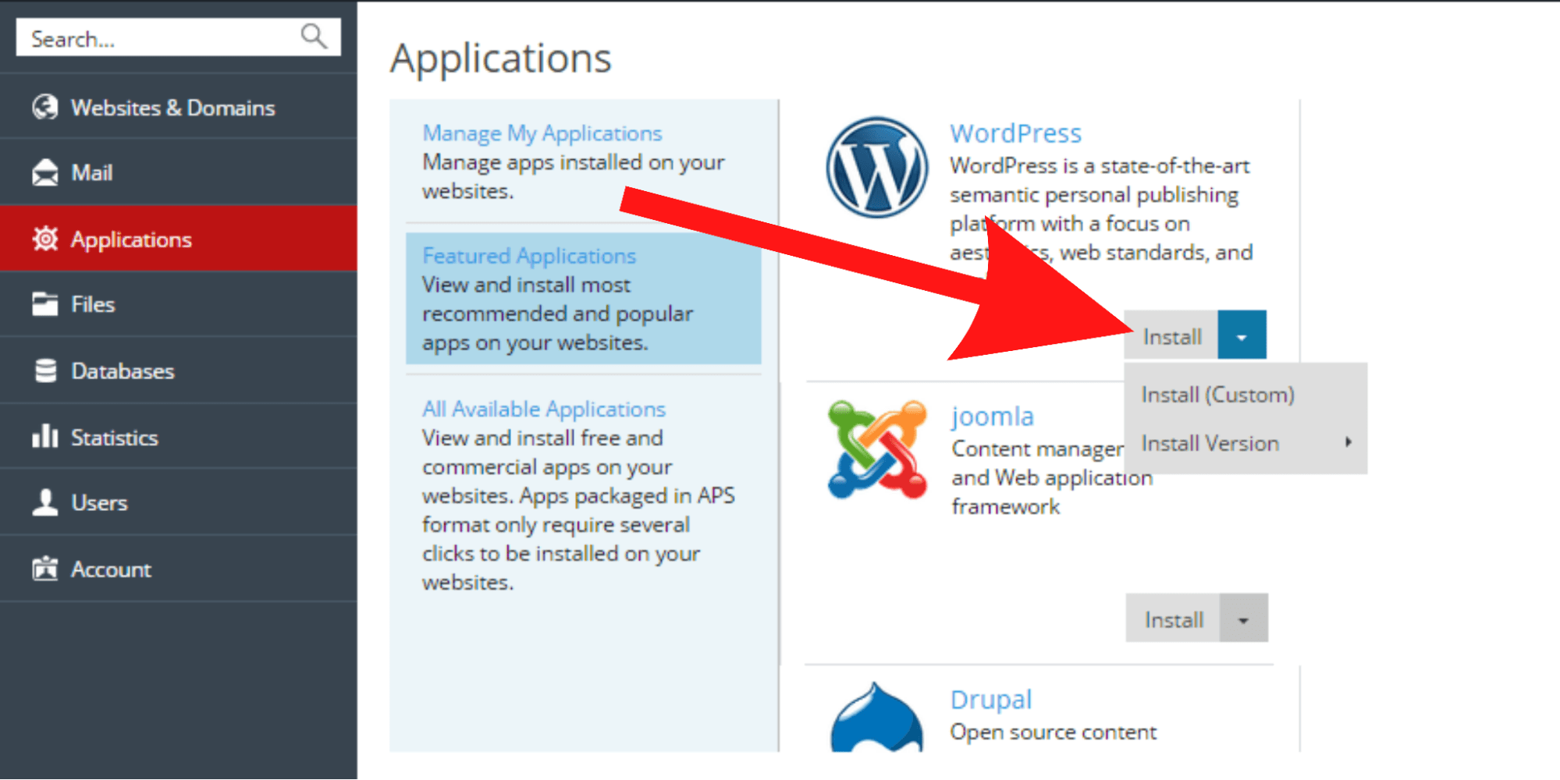The image size is (1560, 780).
Task: Click the Users person icon
Action: [x=44, y=502]
